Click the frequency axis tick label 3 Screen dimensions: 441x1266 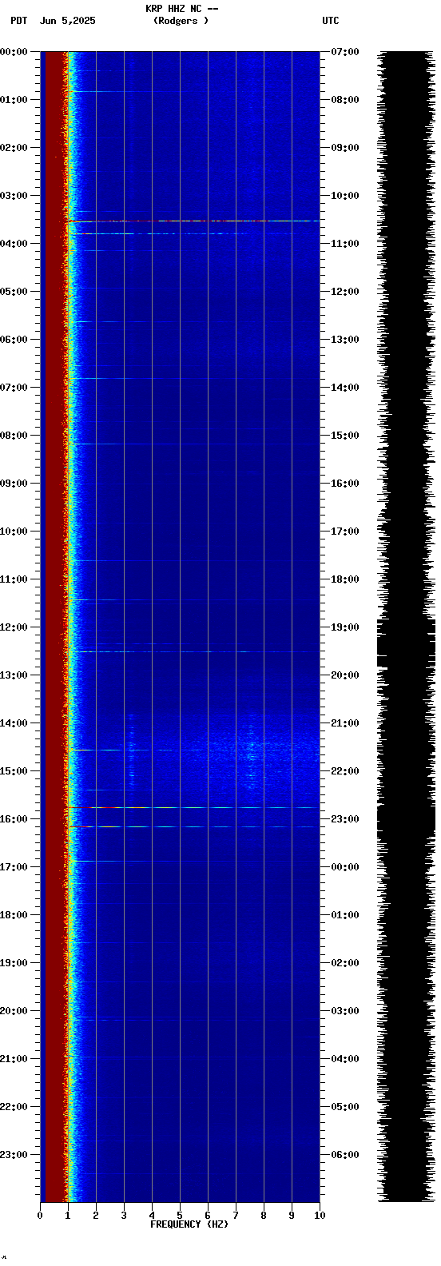pyautogui.click(x=124, y=1216)
